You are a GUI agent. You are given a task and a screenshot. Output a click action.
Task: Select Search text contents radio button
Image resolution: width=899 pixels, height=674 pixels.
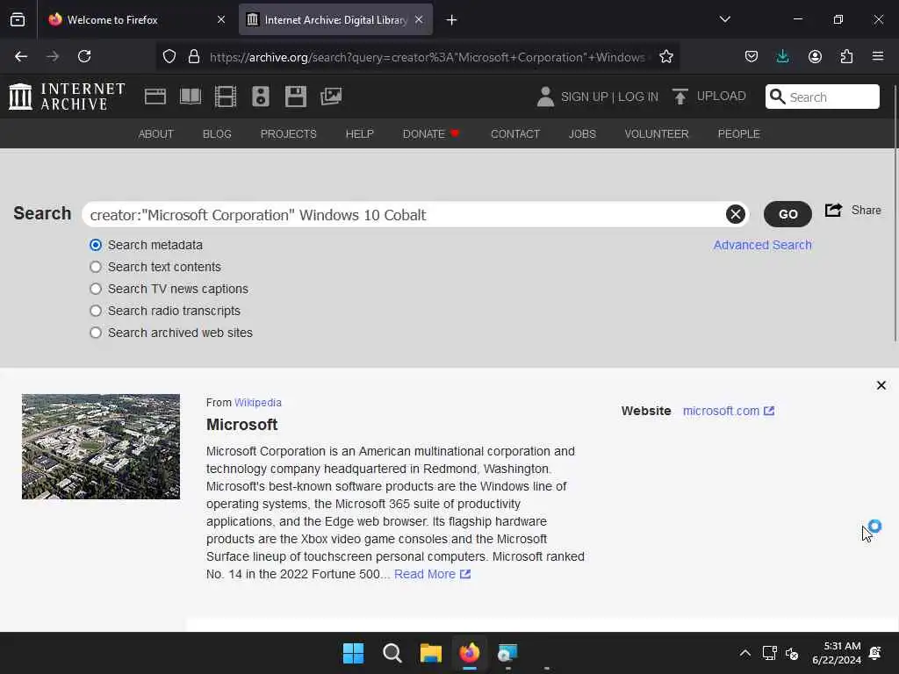[96, 267]
